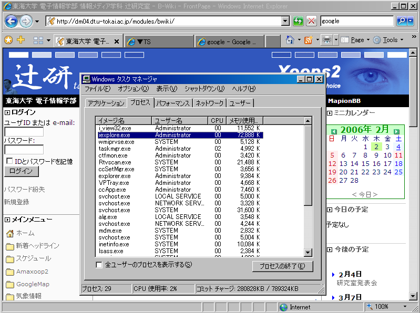Click the red Stop loading button
Image resolution: width=420 pixels, height=313 pixels.
click(311, 21)
